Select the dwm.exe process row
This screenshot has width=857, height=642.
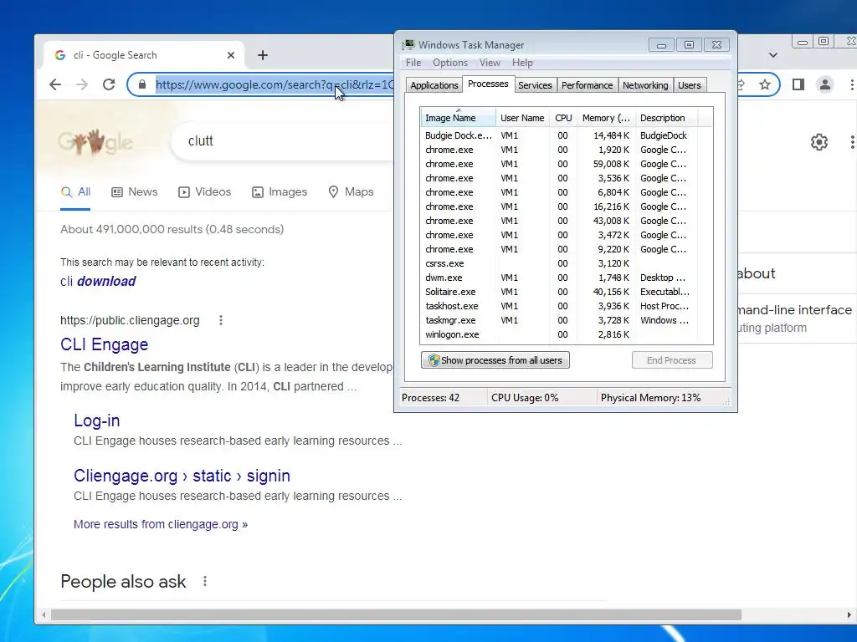point(560,278)
